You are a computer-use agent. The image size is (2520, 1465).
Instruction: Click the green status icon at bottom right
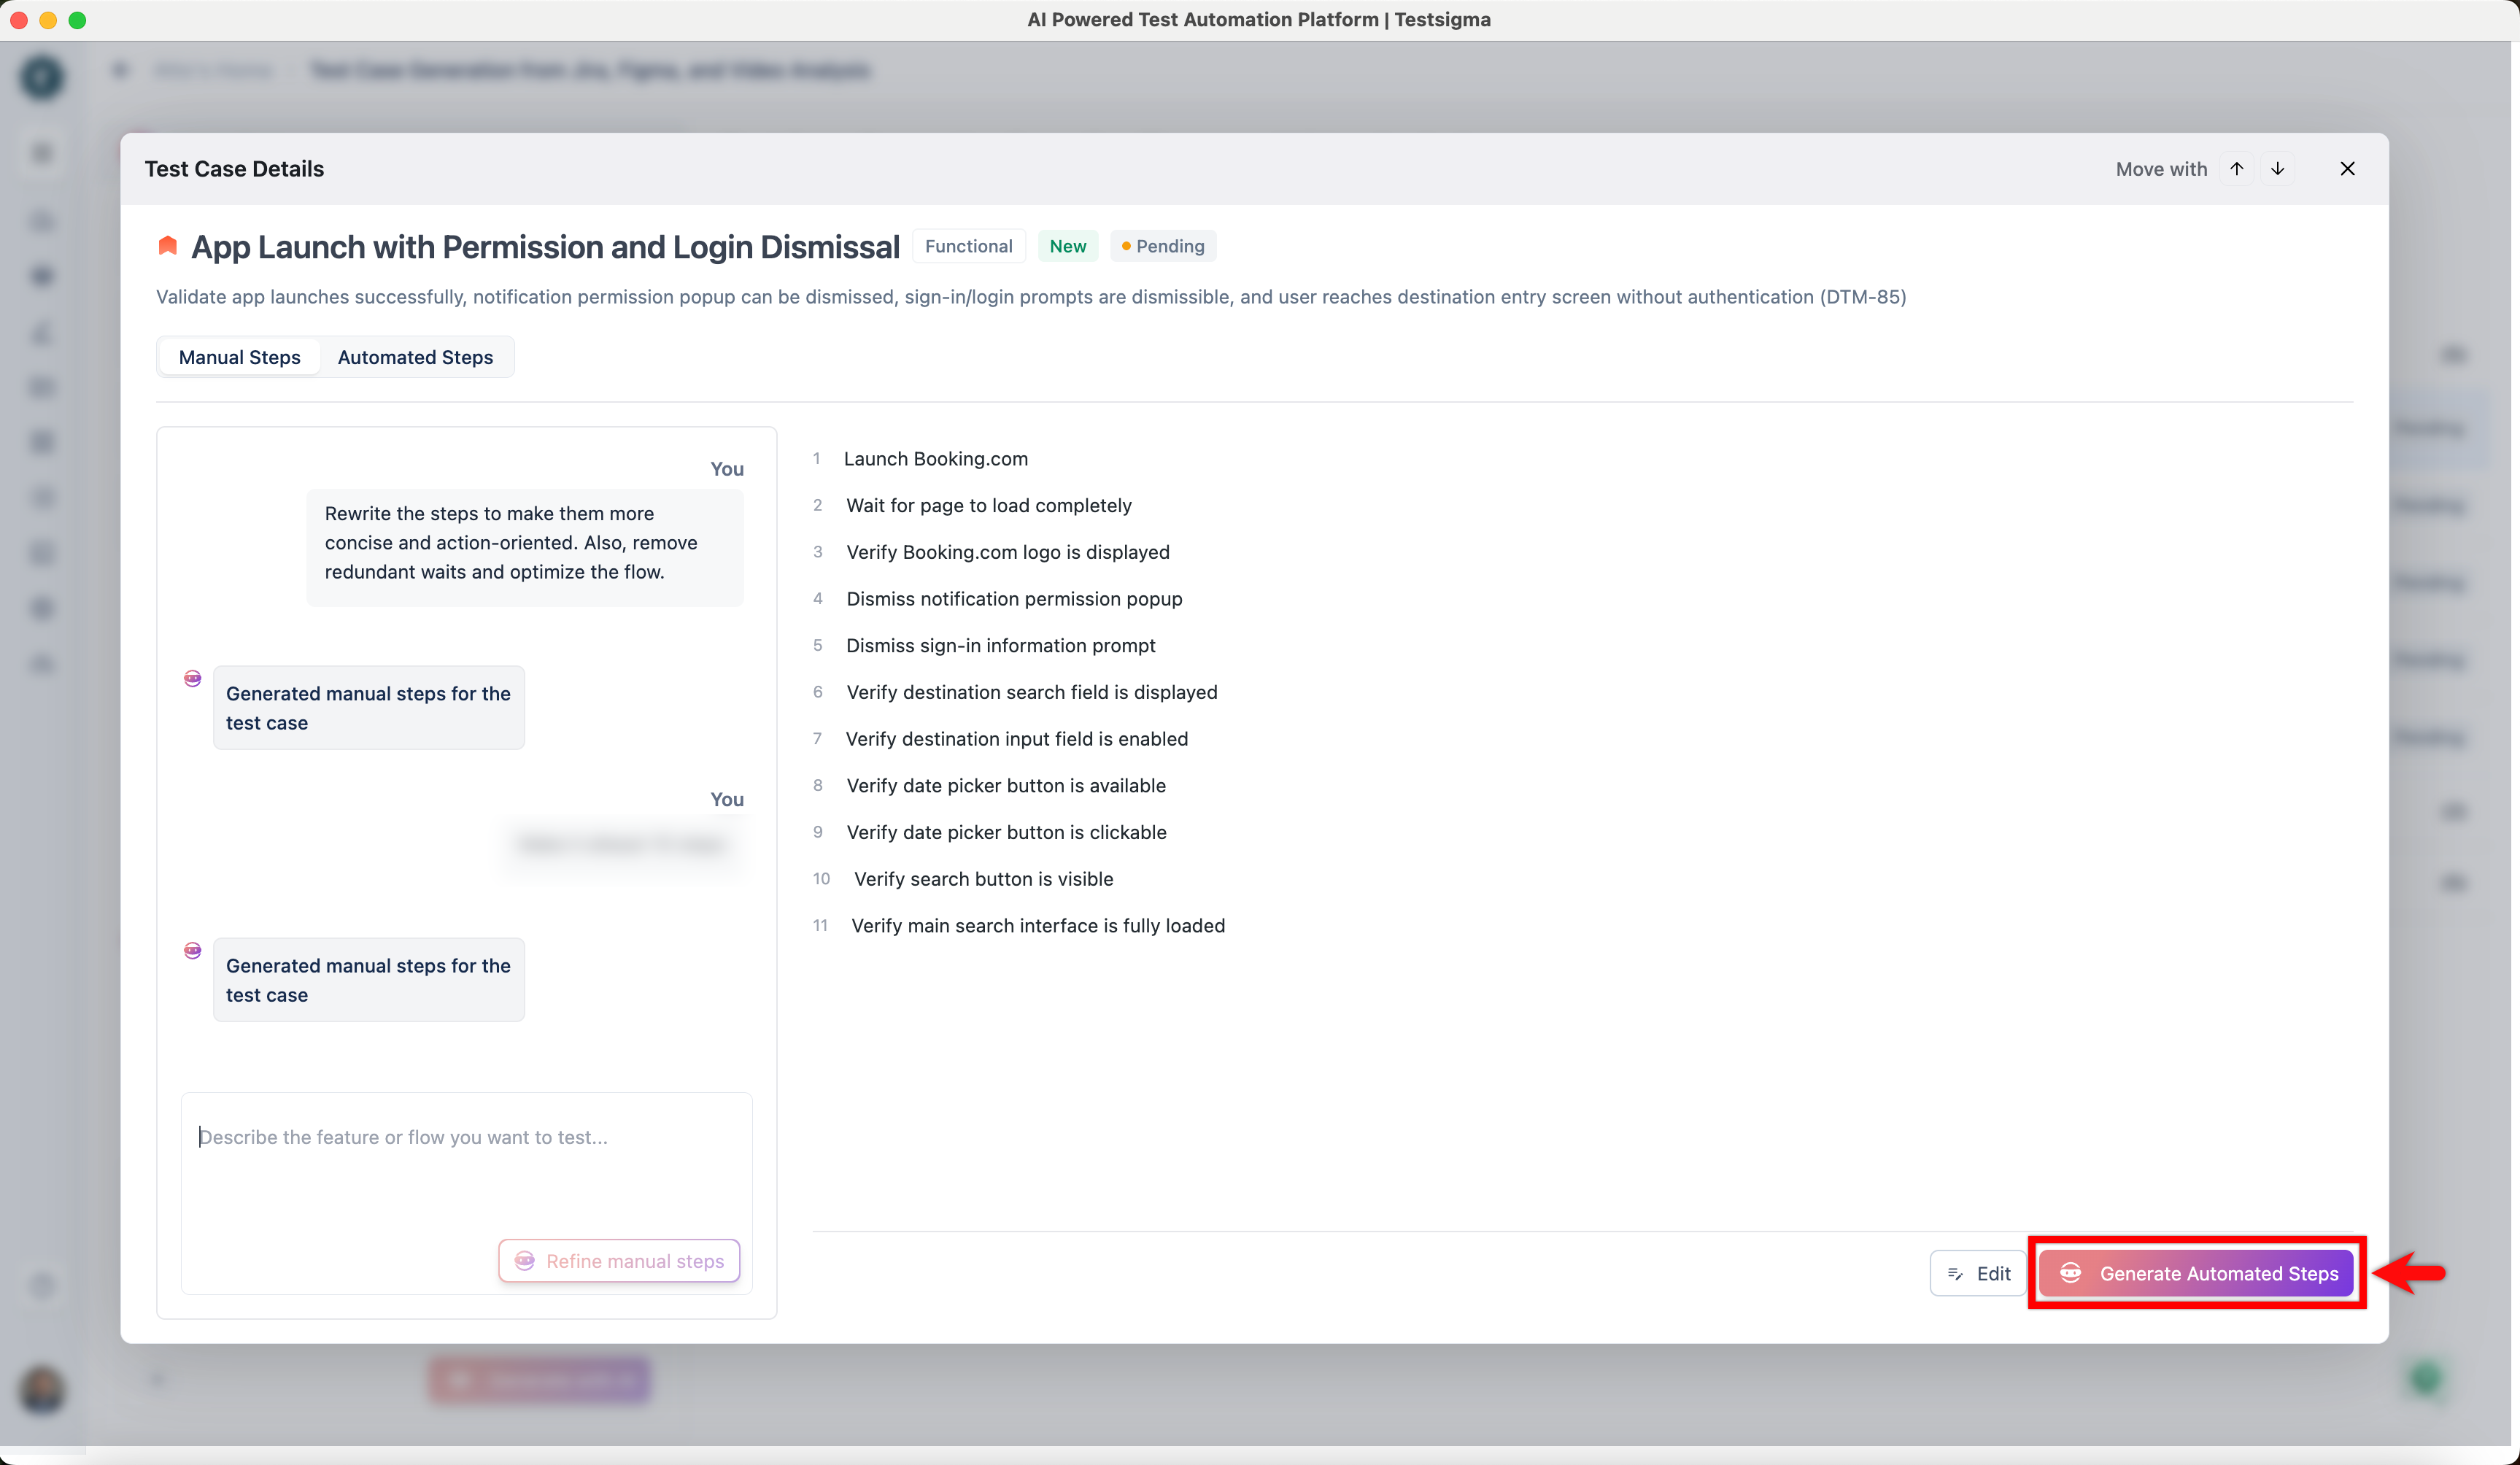2426,1378
